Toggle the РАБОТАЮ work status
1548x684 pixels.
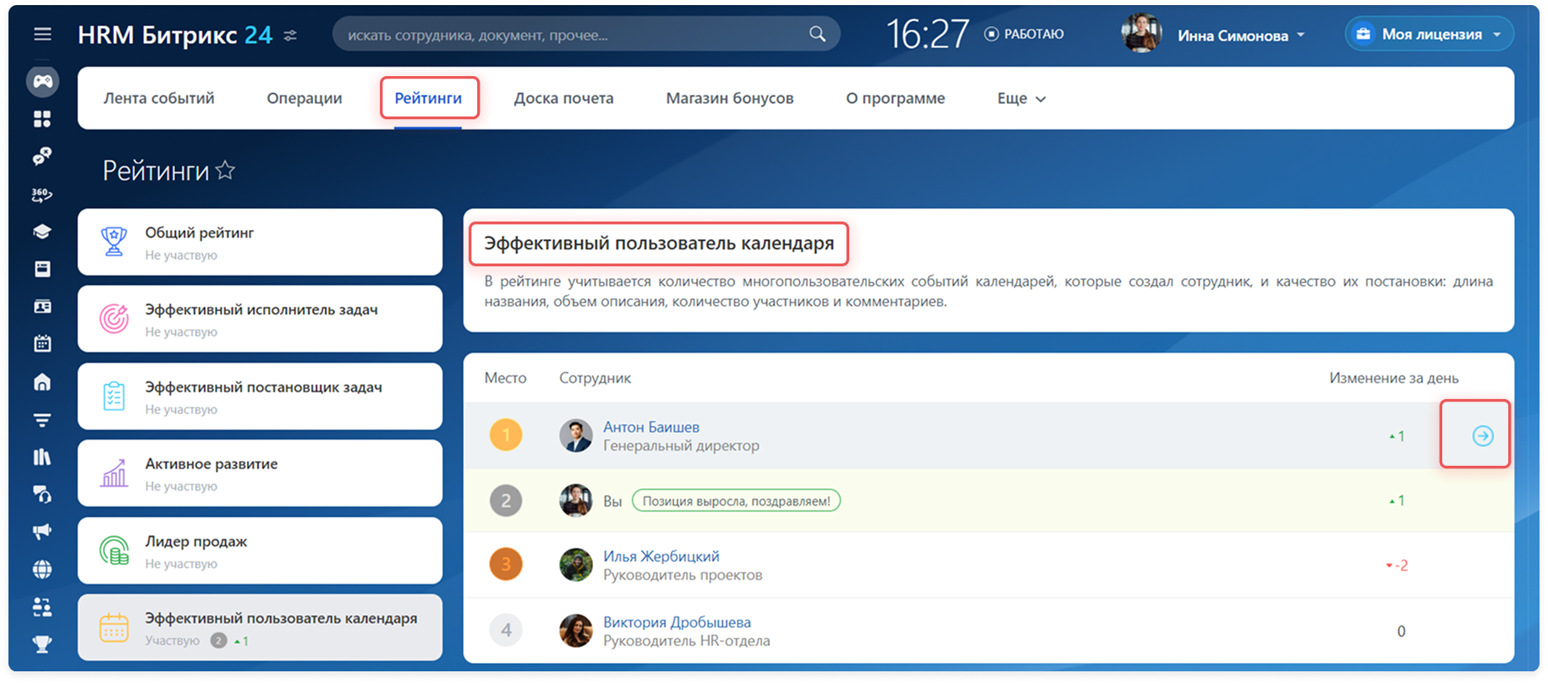[1024, 35]
